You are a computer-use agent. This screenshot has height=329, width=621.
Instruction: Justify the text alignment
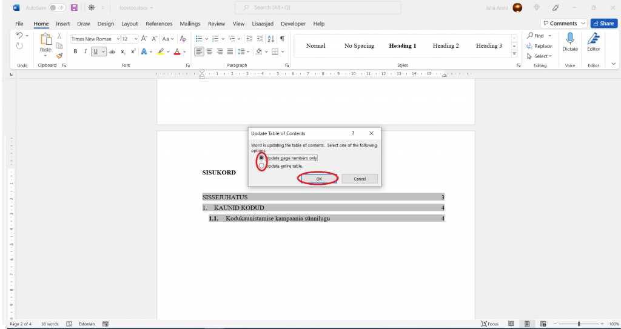click(230, 52)
